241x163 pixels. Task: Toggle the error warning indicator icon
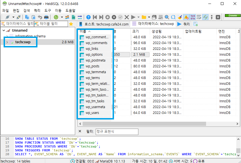pyautogui.click(x=186, y=17)
